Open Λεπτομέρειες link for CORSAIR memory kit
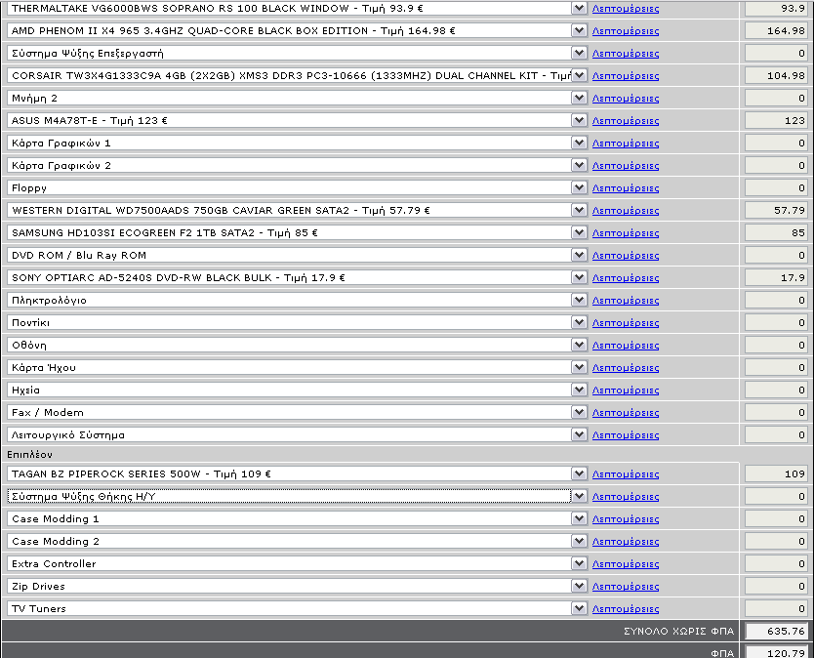 (626, 76)
